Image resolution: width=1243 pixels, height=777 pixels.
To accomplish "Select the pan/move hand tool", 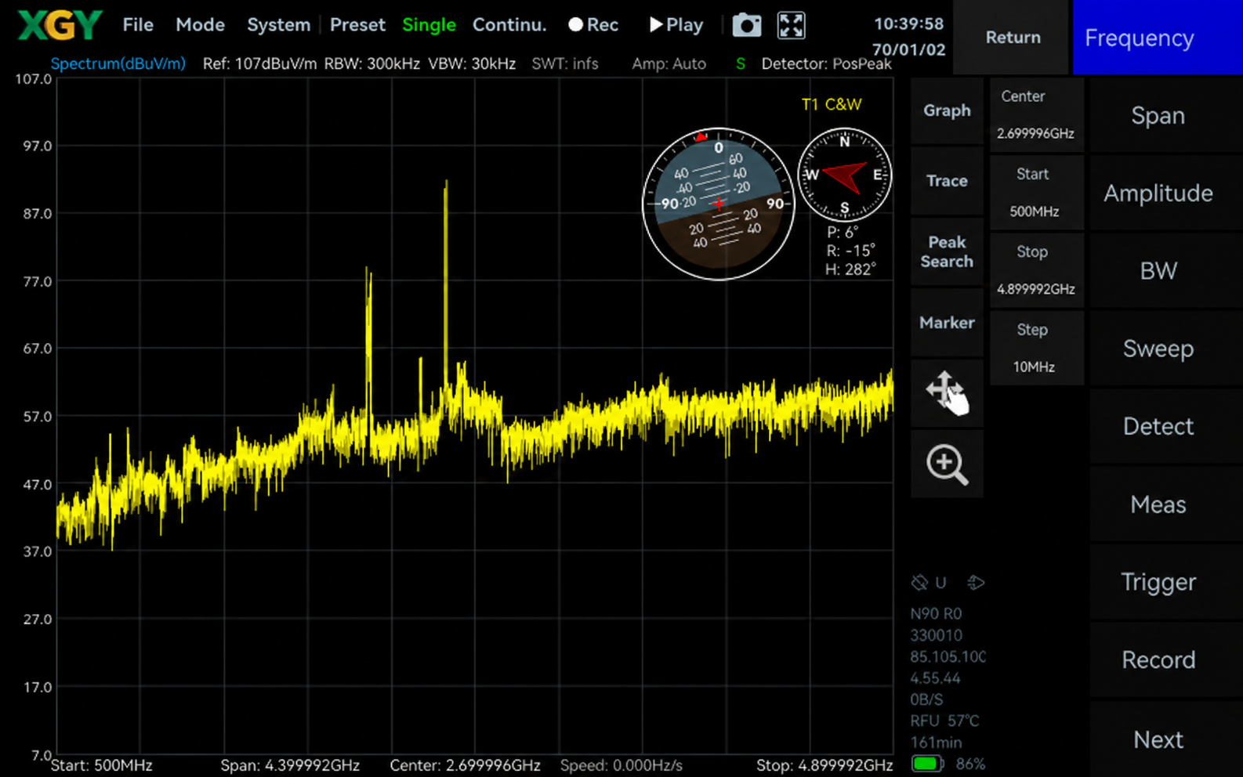I will (x=947, y=392).
